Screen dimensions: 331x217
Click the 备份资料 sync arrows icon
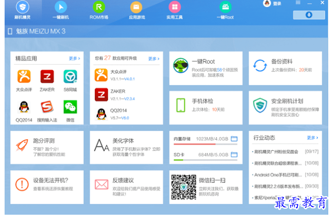coord(260,66)
